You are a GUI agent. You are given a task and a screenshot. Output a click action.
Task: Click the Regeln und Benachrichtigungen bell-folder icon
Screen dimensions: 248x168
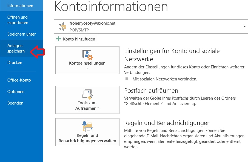click(87, 127)
